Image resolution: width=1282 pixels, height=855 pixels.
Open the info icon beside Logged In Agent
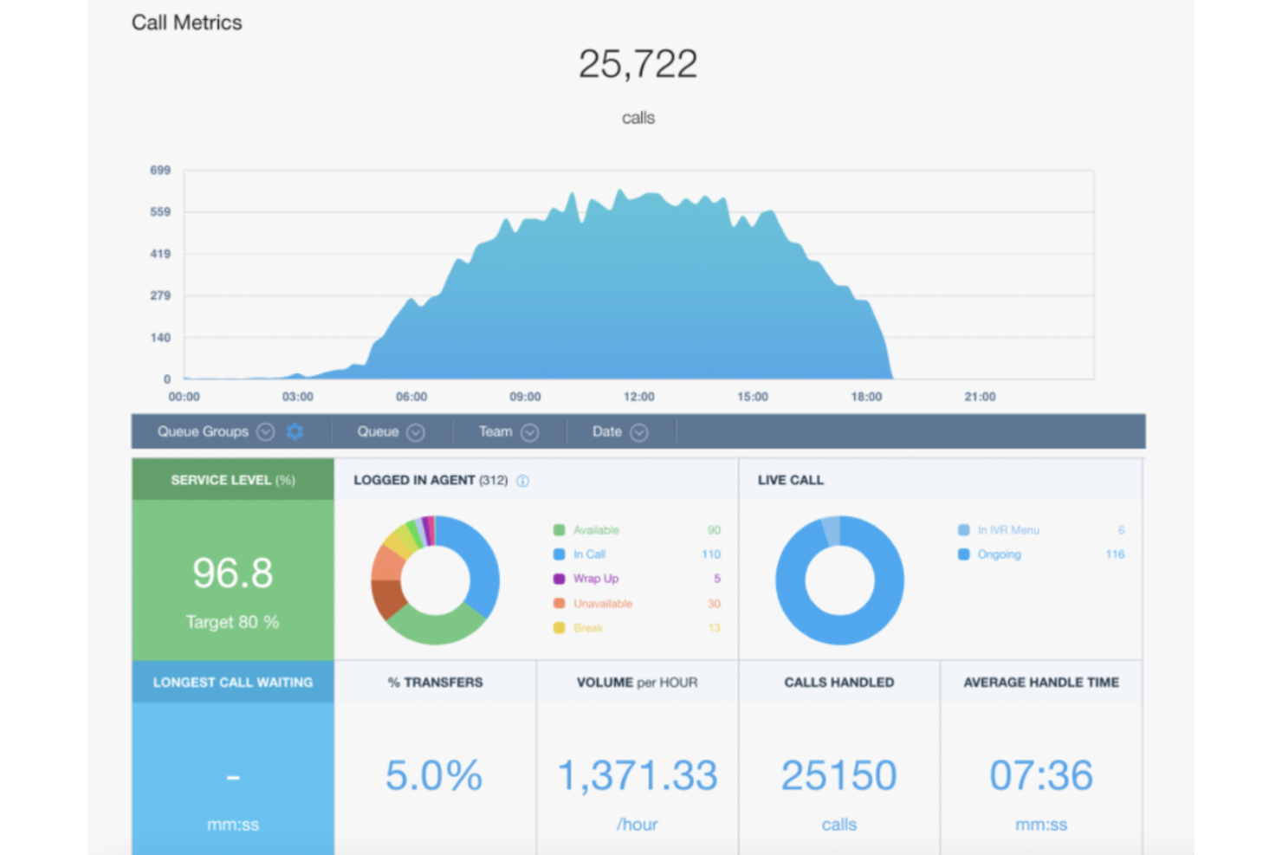click(523, 481)
